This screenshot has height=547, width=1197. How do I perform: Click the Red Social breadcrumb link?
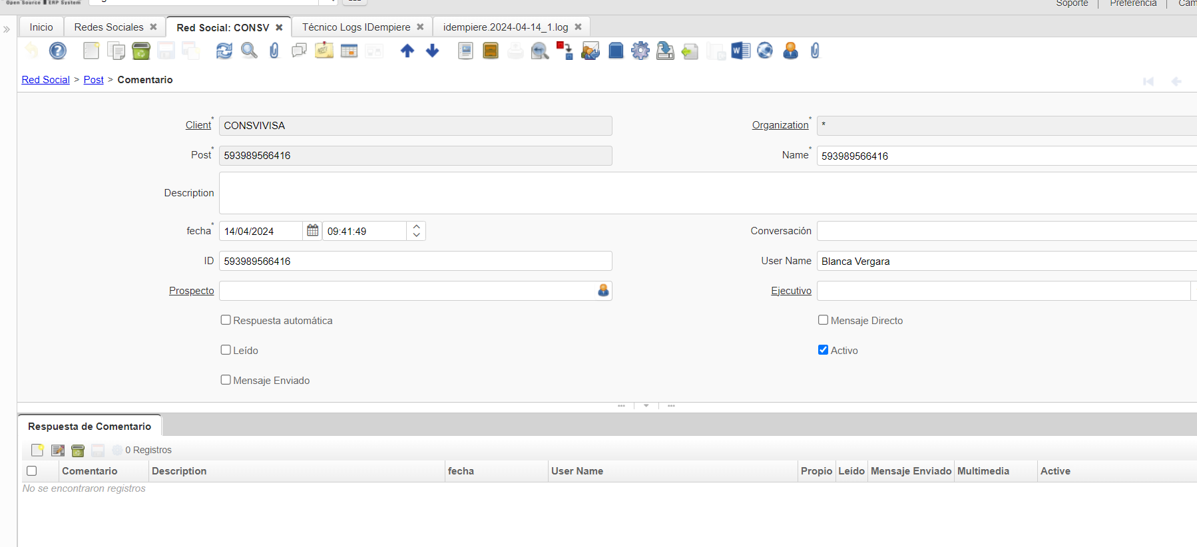tap(45, 80)
